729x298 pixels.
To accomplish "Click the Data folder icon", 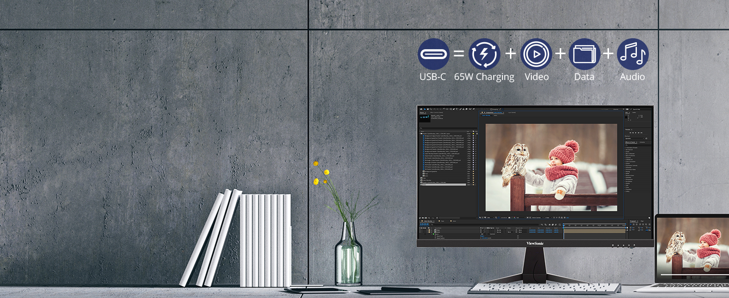I will (584, 54).
